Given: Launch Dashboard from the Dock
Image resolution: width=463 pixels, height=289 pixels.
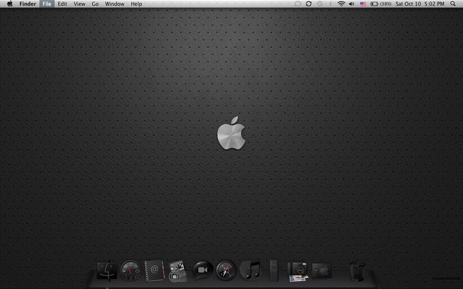Looking at the screenshot, I should coord(131,271).
